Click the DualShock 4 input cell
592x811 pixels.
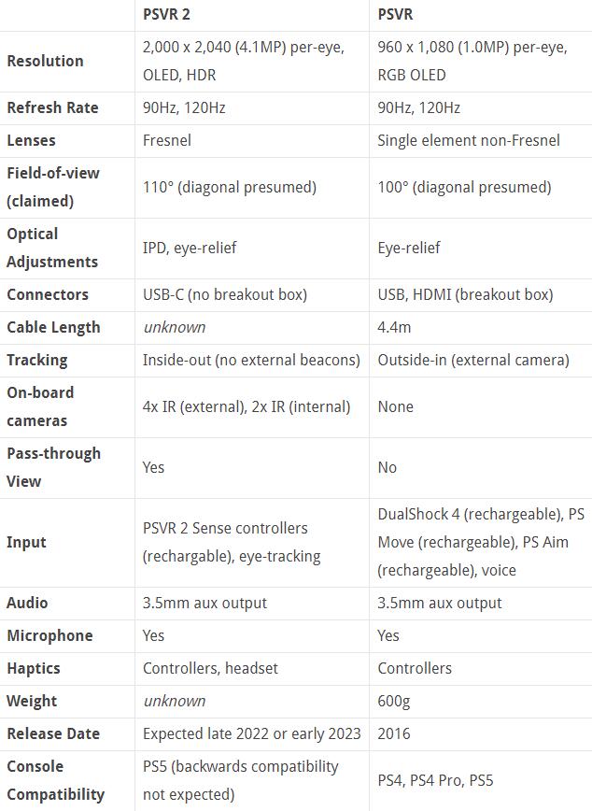(481, 542)
